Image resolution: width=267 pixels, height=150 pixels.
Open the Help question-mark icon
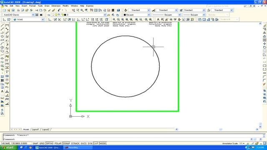click(x=118, y=10)
